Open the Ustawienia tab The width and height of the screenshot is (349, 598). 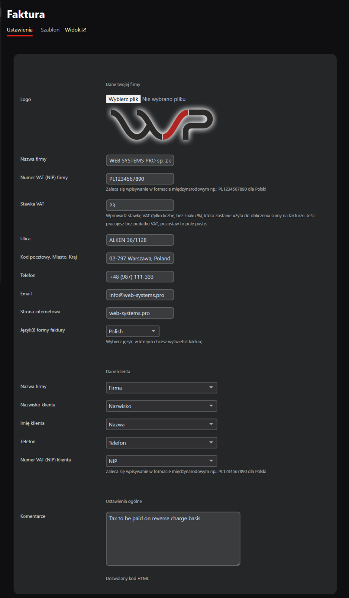pyautogui.click(x=20, y=30)
